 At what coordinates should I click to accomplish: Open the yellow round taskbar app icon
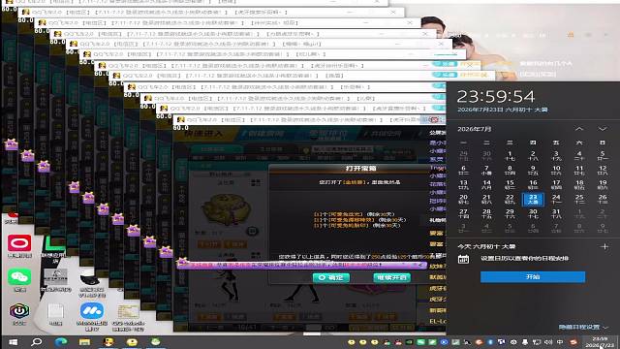click(x=132, y=342)
